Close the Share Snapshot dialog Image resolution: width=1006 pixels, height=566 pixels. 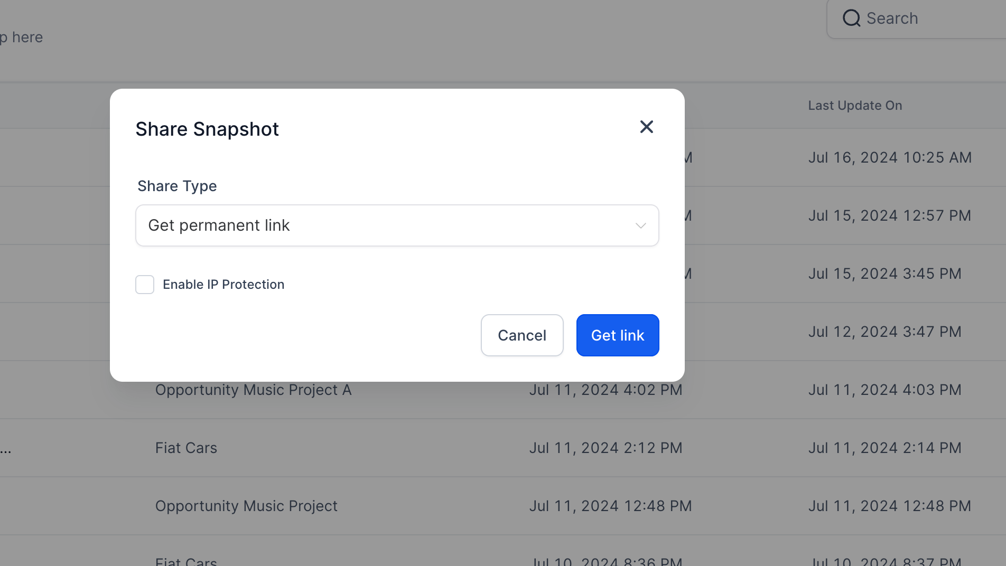646,127
